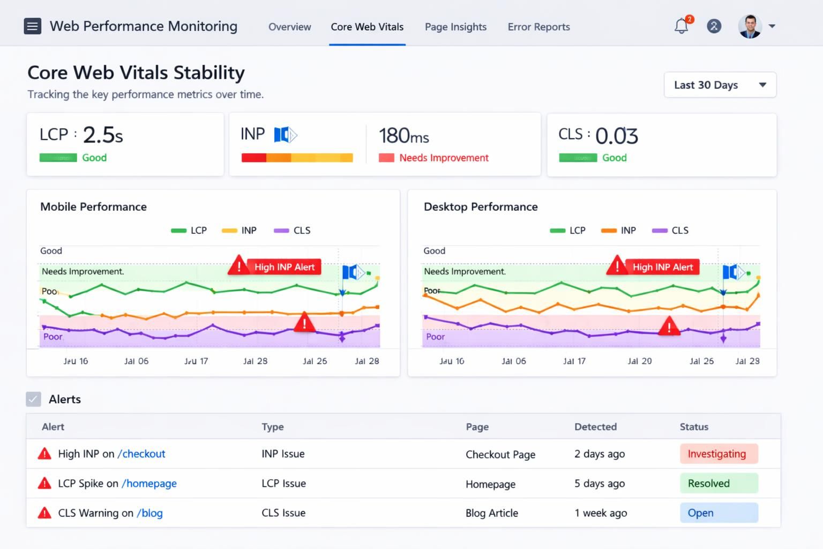
Task: Open the notification bell with 2 alerts
Action: [681, 26]
